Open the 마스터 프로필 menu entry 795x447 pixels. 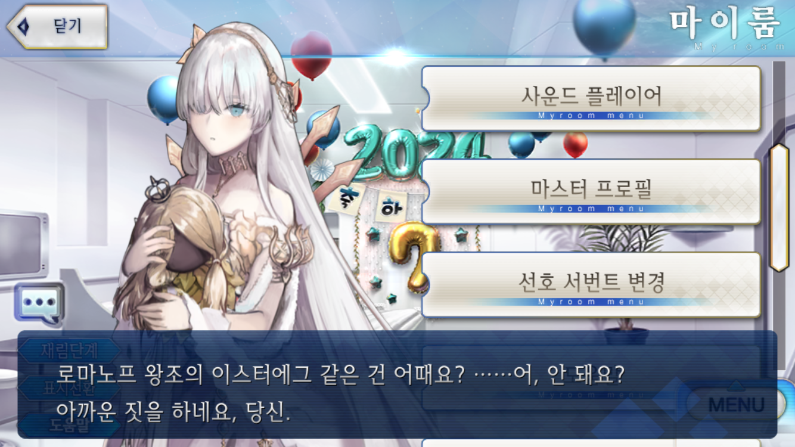pos(591,191)
